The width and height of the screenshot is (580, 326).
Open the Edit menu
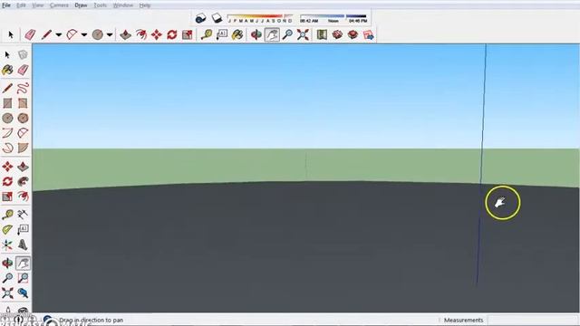coord(21,5)
